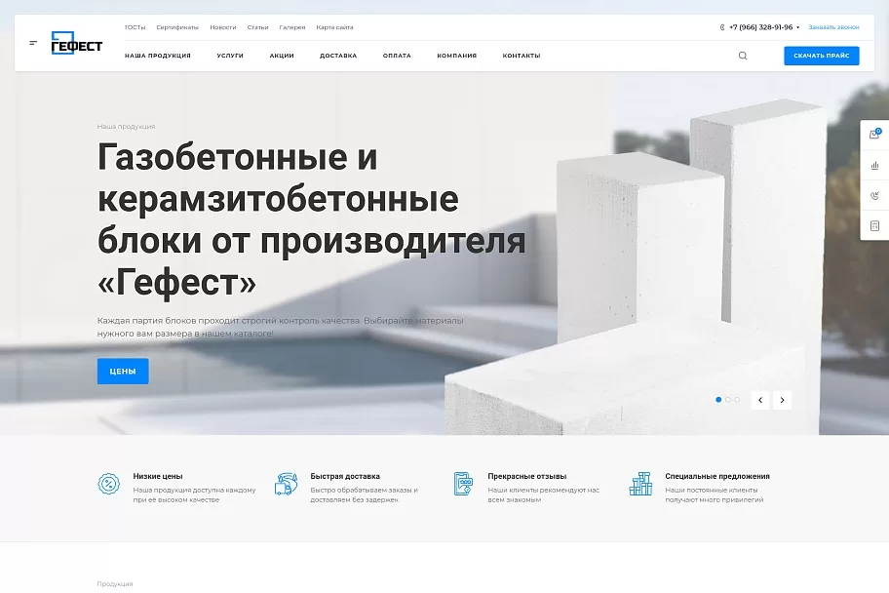This screenshot has width=889, height=593.
Task: Click phone number +7 (966) 328-91-96
Action: coord(761,27)
